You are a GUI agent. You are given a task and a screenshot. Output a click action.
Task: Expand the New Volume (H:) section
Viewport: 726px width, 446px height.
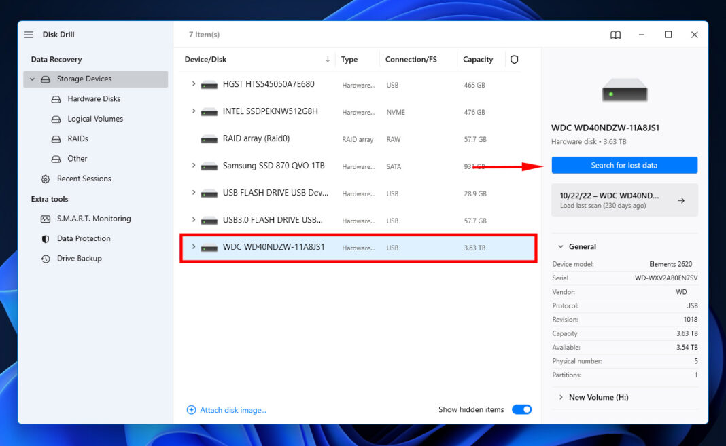pyautogui.click(x=561, y=397)
